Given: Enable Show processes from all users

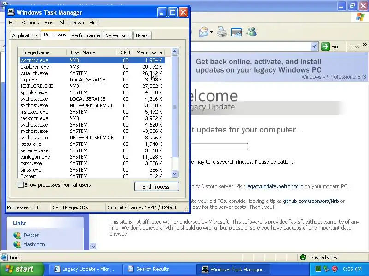Looking at the screenshot, I should point(20,185).
